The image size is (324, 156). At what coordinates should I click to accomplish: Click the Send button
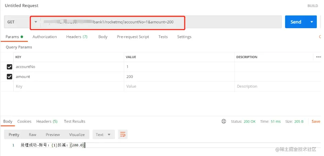[295, 22]
